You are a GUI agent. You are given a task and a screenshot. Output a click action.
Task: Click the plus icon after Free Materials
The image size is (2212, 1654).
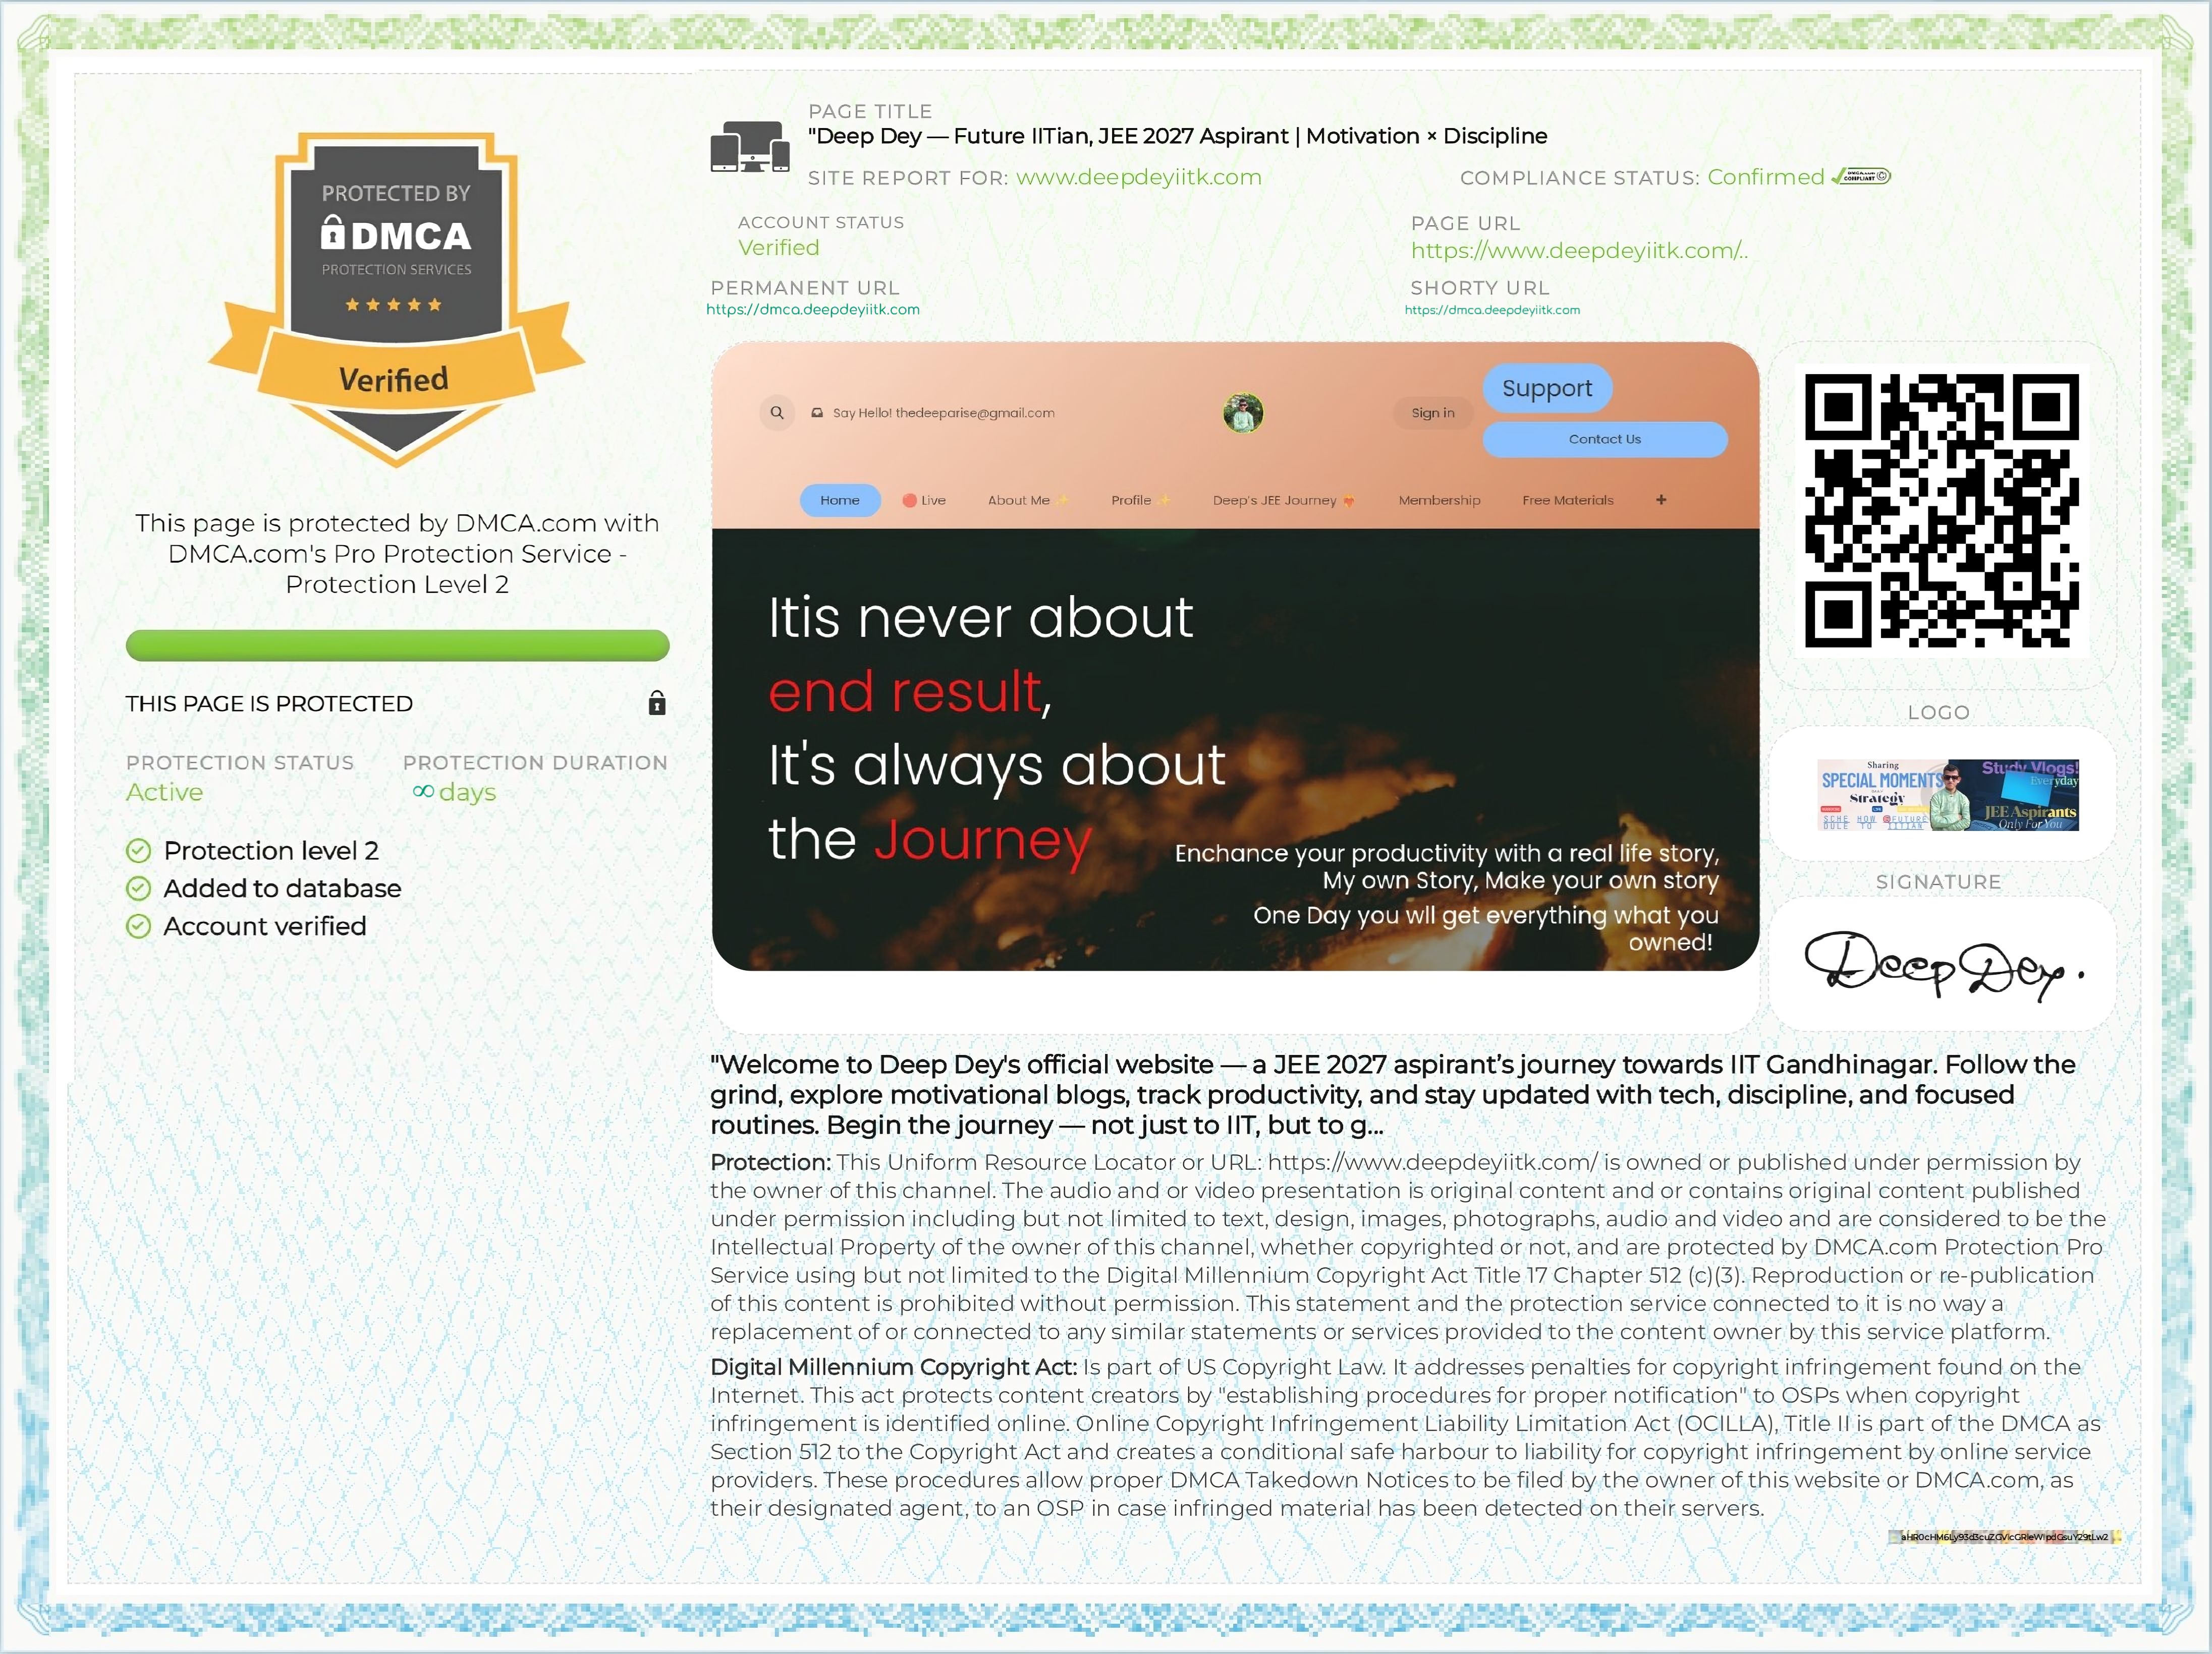click(x=1661, y=500)
